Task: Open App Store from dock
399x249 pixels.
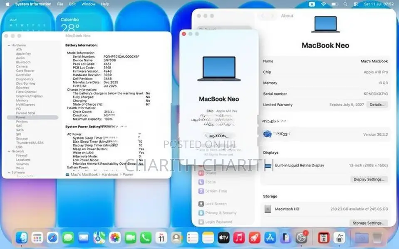Action: pos(270,238)
